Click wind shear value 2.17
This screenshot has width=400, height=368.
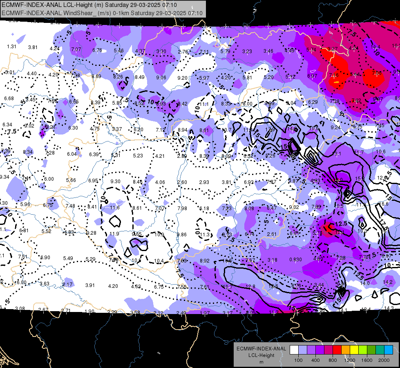(x=67, y=284)
